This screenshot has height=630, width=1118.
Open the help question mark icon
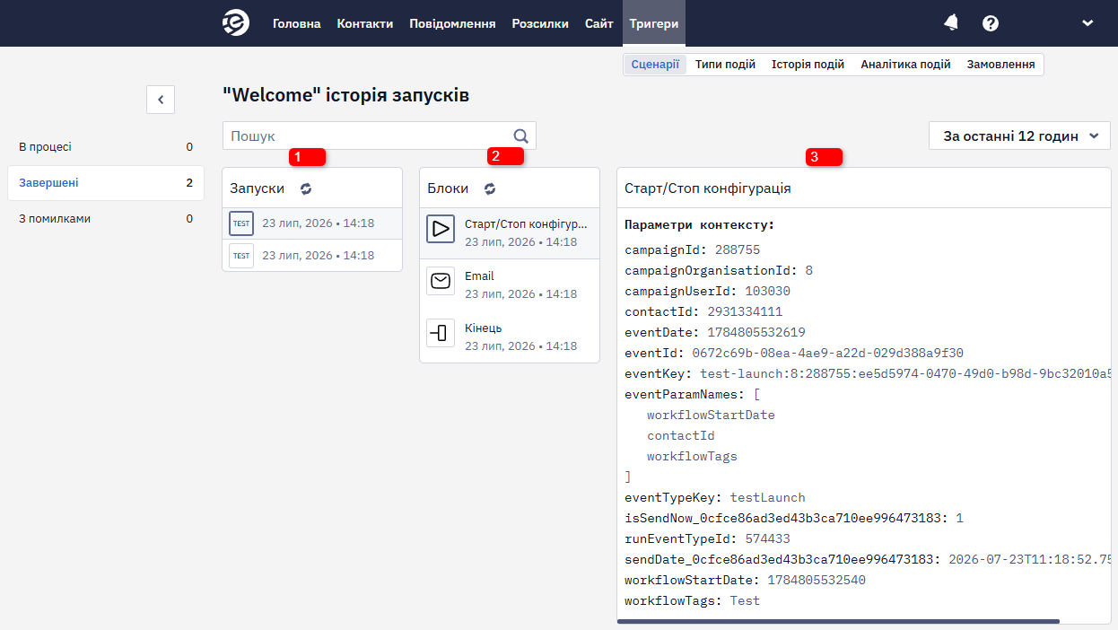pyautogui.click(x=991, y=23)
